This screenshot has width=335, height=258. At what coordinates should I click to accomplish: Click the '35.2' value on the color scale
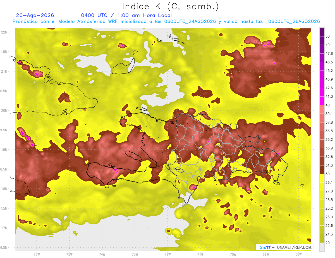329,139
